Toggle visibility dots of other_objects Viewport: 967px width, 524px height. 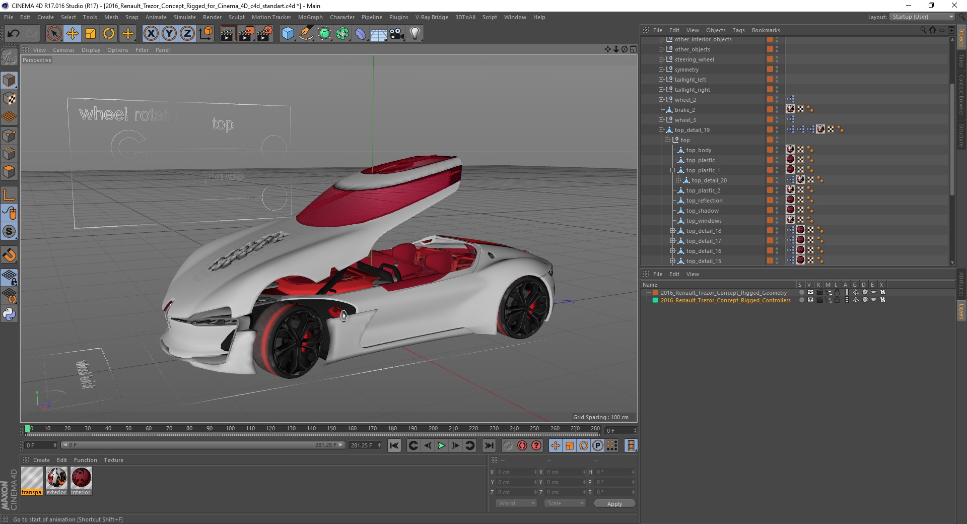(x=777, y=49)
